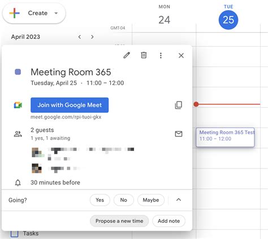The height and width of the screenshot is (239, 268).
Task: Go to previous month in mini calendar
Action: pyautogui.click(x=80, y=37)
